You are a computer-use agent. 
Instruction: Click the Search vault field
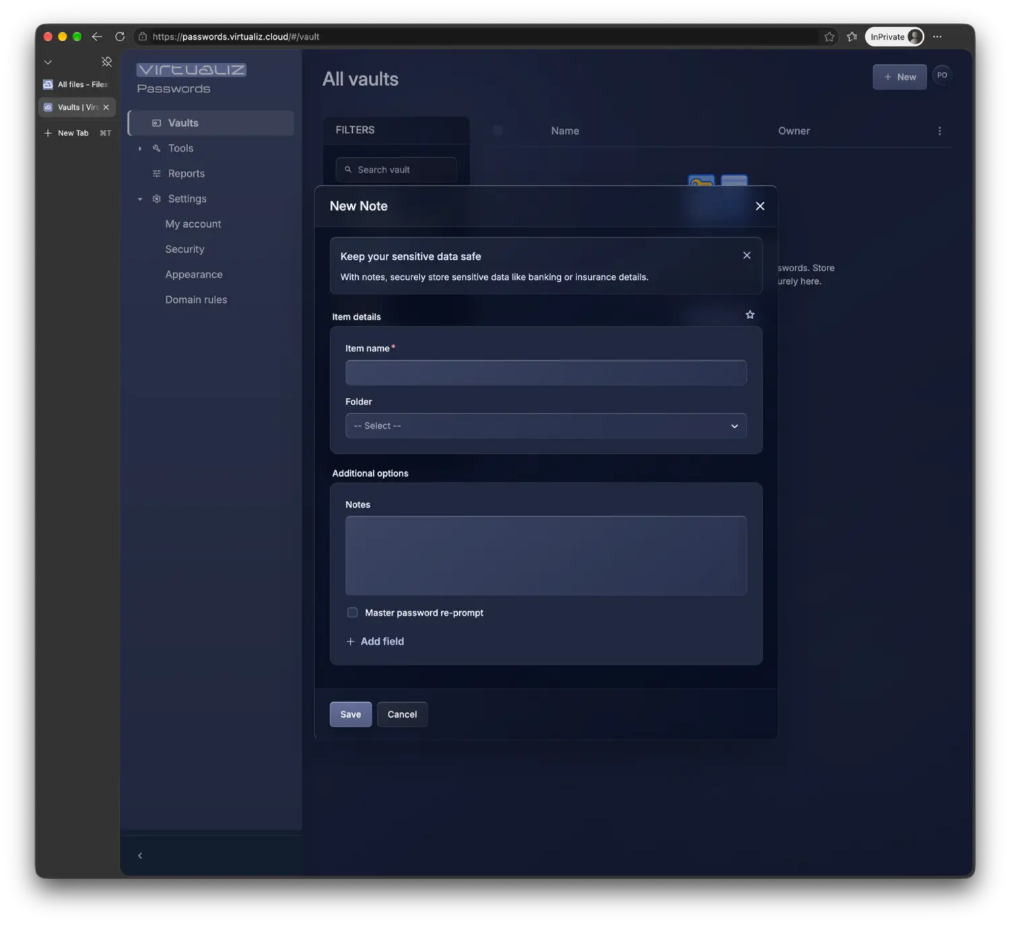[396, 170]
